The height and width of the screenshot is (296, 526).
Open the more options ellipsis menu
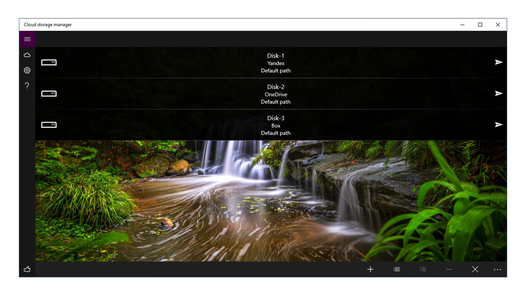click(497, 269)
